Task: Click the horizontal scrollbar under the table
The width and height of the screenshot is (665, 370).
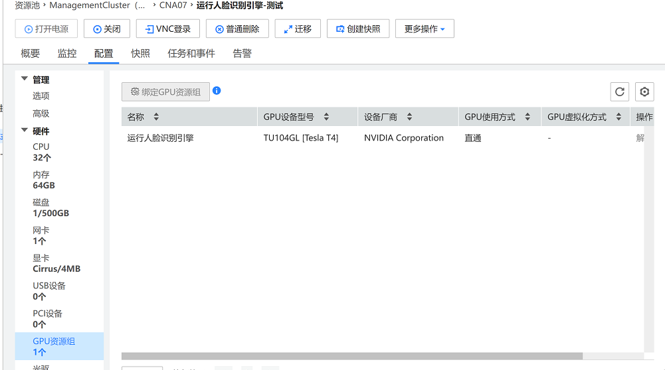Action: pyautogui.click(x=352, y=356)
